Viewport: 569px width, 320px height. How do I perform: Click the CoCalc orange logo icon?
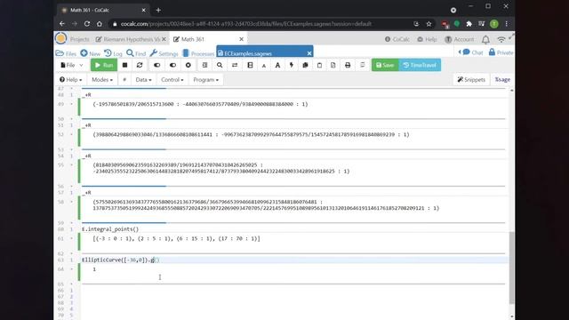61,38
